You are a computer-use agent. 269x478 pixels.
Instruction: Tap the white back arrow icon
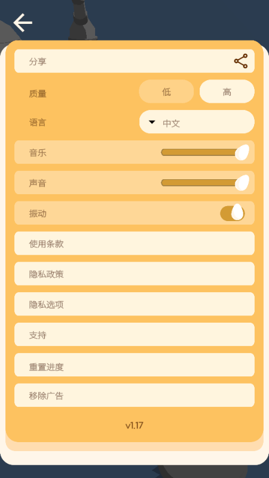coord(23,23)
